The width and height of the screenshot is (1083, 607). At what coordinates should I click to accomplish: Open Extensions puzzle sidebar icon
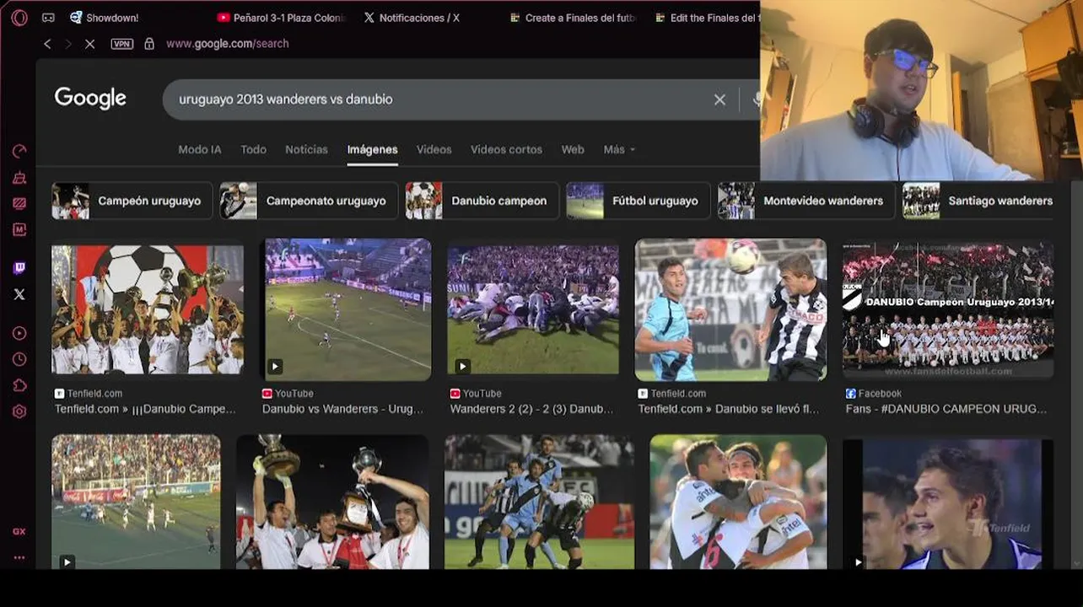19,386
